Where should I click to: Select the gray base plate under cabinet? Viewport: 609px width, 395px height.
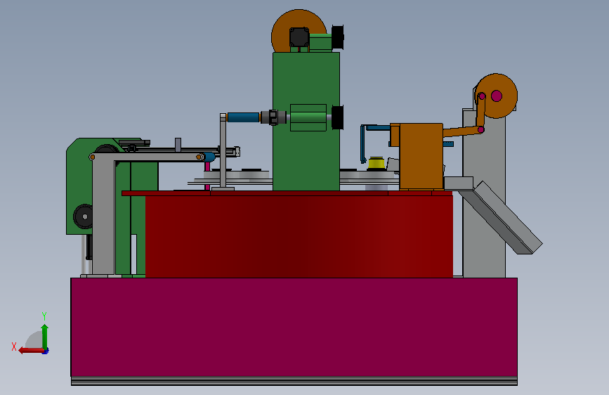pos(294,381)
